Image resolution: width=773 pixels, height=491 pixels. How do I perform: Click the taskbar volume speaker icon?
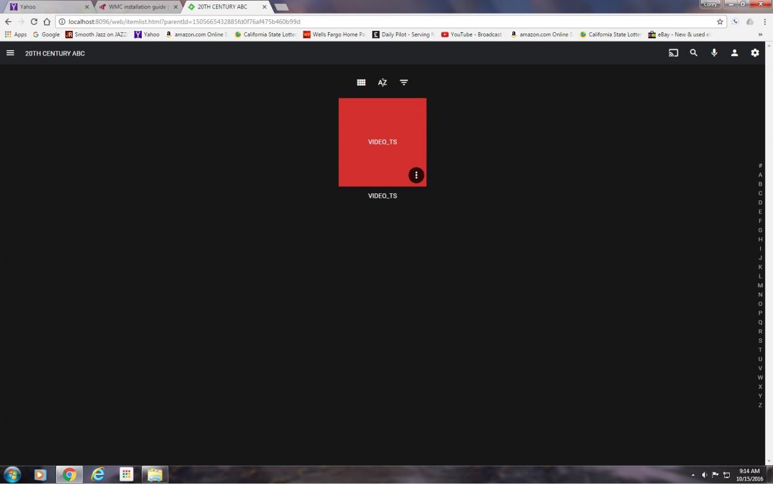click(x=704, y=475)
